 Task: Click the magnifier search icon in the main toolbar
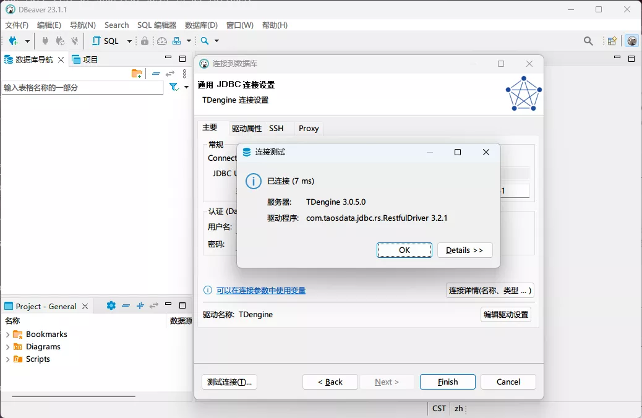coord(205,41)
